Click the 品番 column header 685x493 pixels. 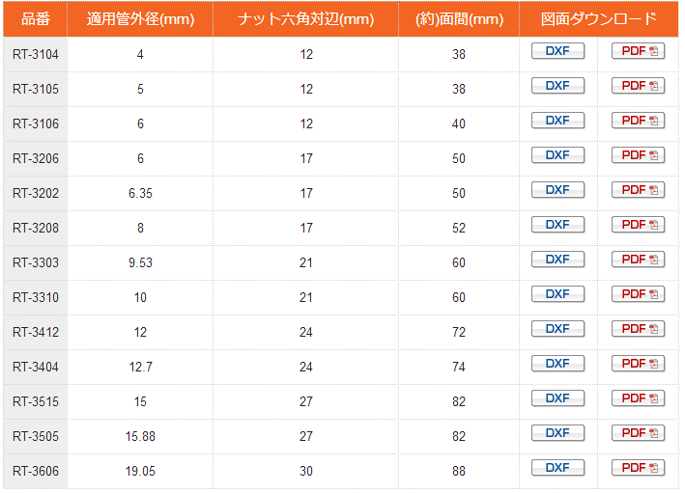tap(36, 19)
